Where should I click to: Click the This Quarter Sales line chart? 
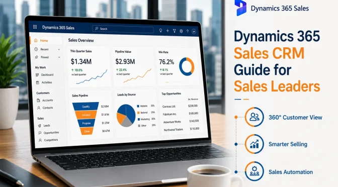(92, 77)
